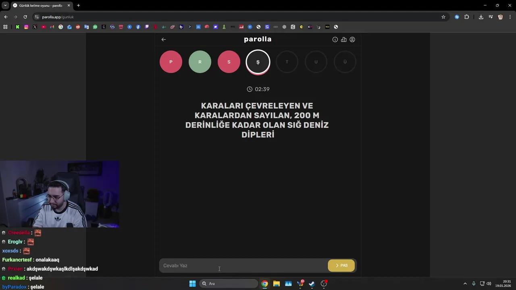Open Steam from the taskbar

312,284
